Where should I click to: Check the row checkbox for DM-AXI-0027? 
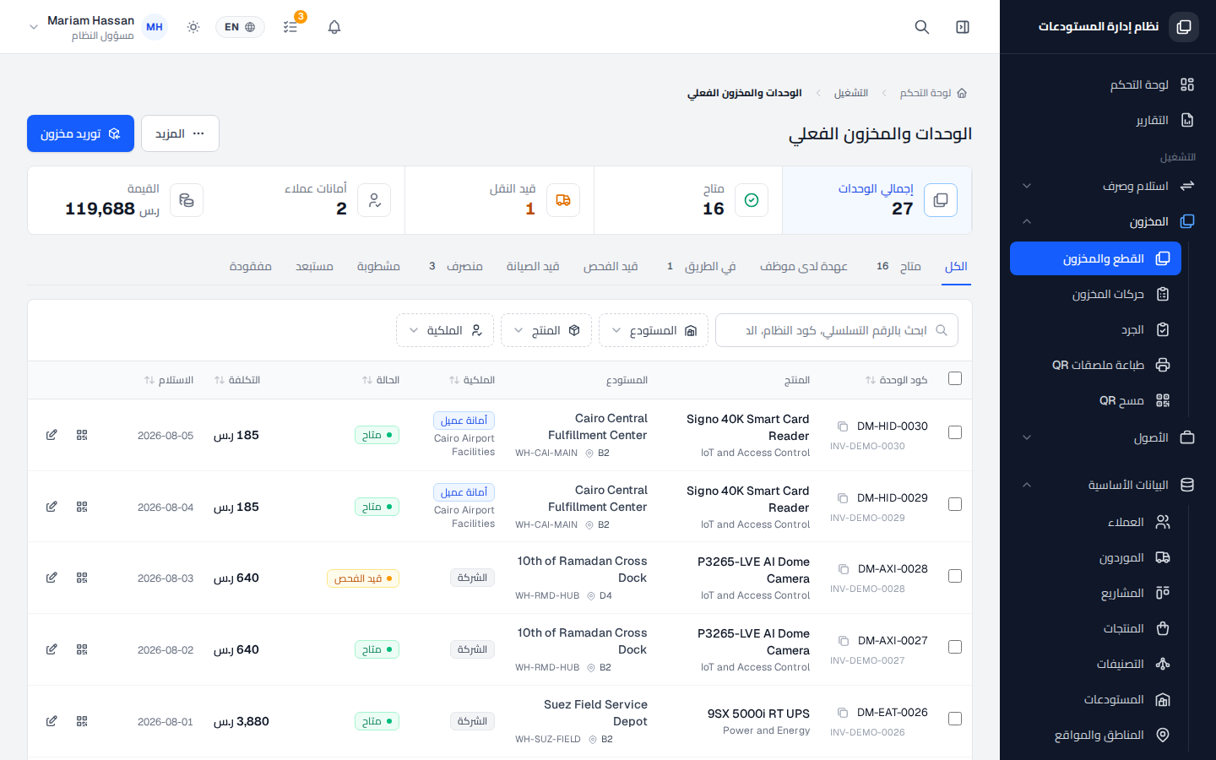point(955,647)
